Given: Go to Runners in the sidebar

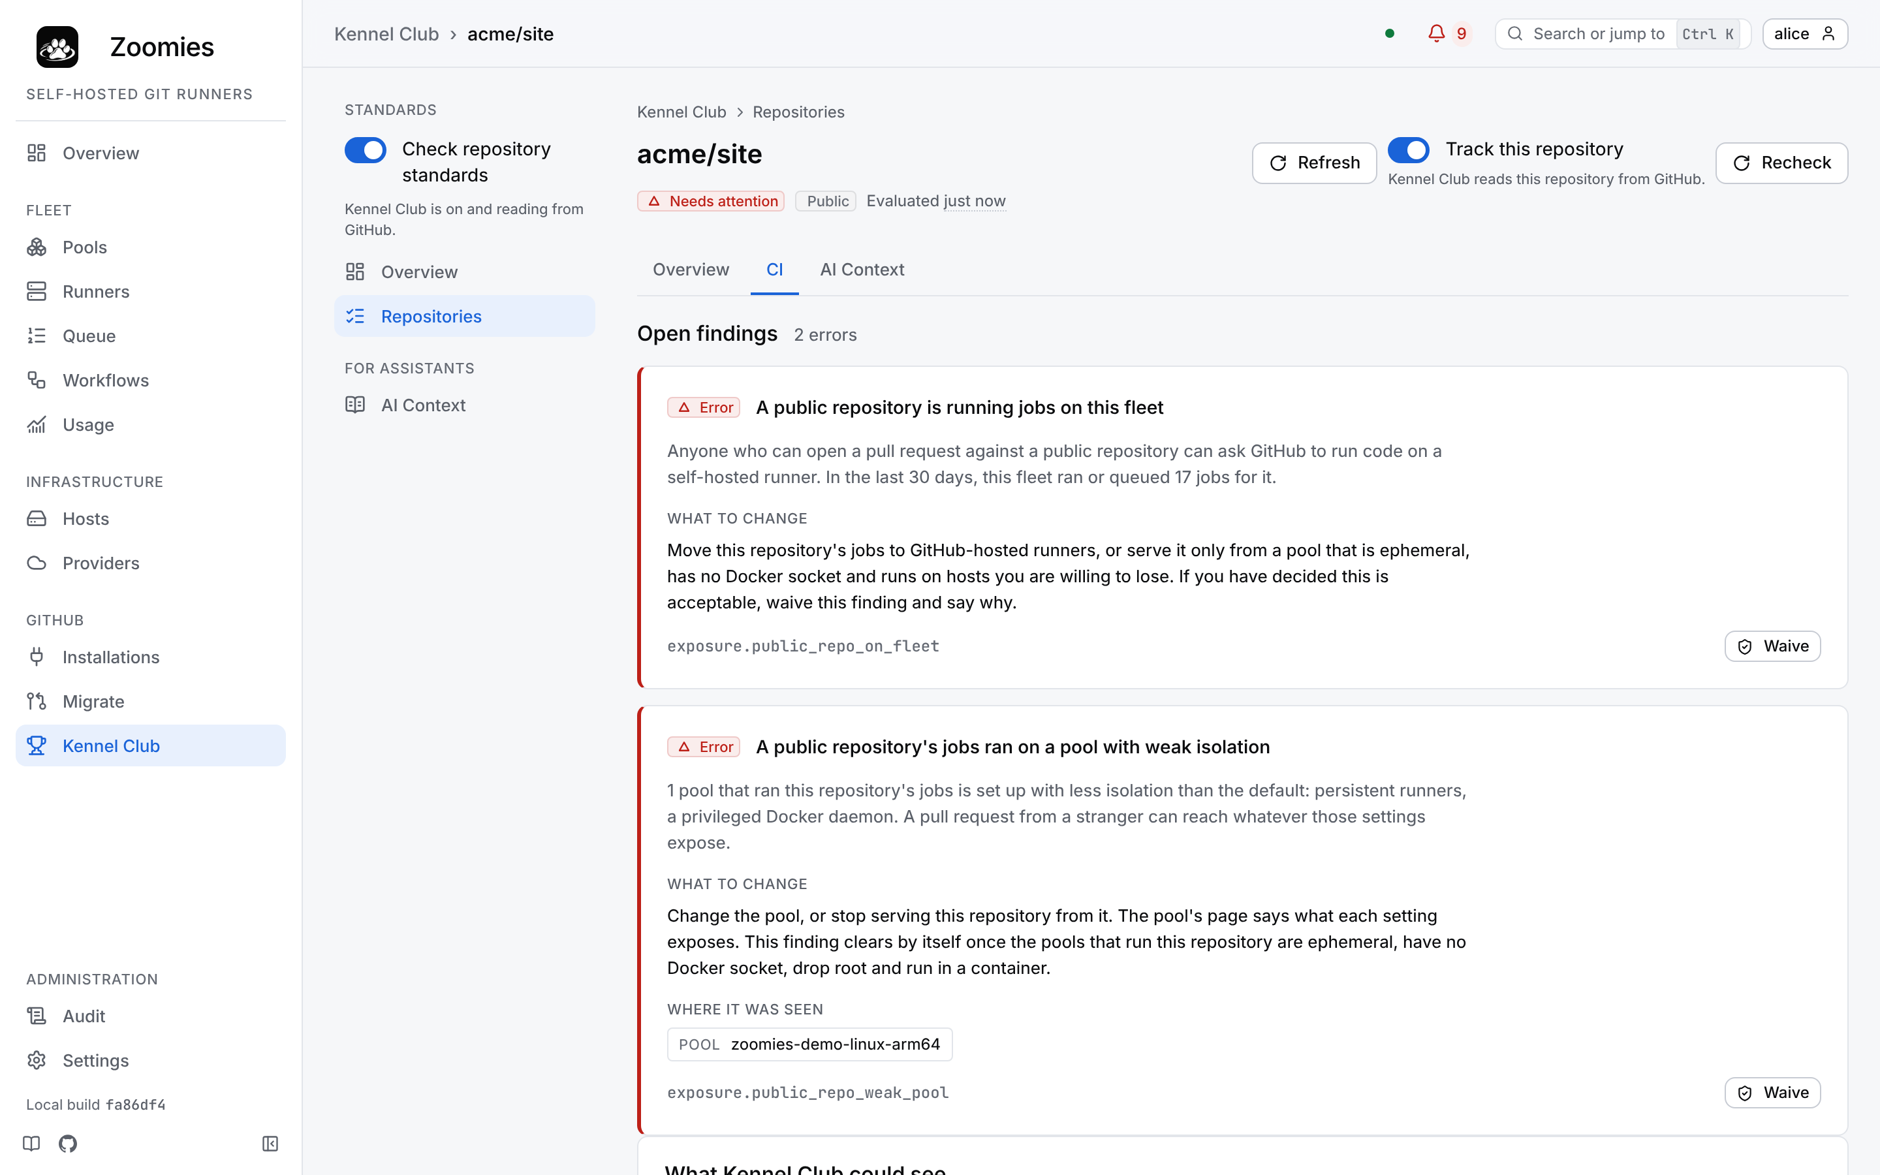Looking at the screenshot, I should click(x=151, y=291).
